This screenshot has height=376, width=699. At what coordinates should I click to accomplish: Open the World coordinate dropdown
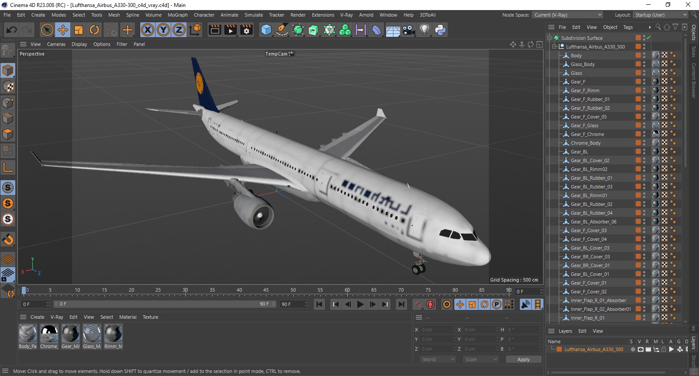point(438,359)
